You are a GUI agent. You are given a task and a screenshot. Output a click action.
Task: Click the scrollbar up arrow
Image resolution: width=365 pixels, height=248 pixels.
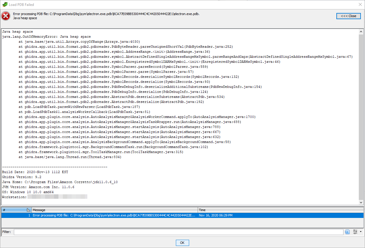coord(361,32)
